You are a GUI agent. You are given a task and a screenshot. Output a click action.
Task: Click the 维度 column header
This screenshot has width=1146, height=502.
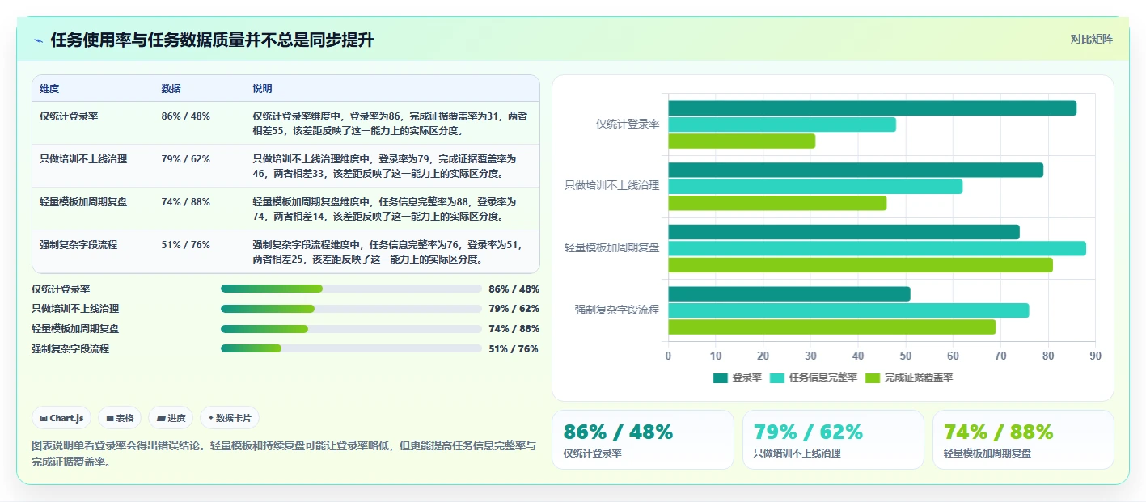coord(49,89)
